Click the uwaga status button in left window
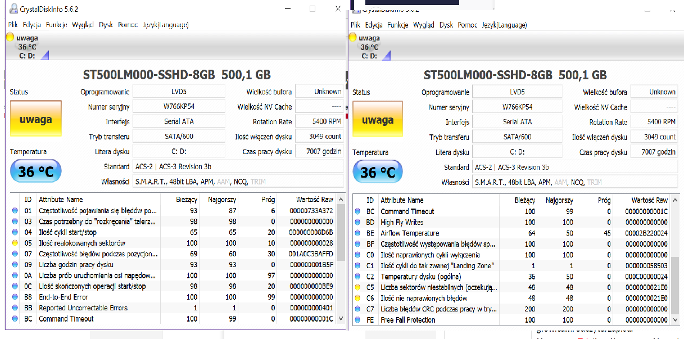 (36, 119)
